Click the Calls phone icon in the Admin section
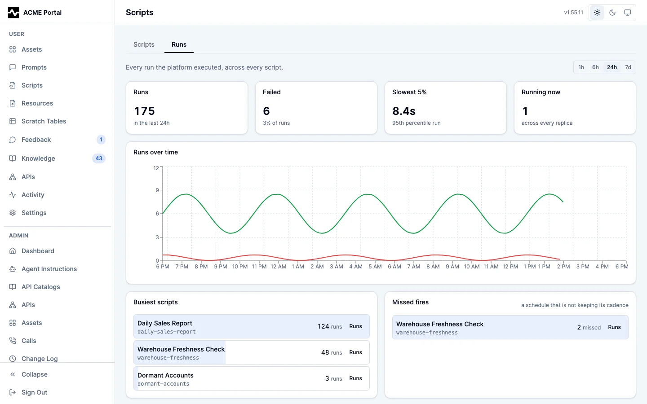 tap(13, 341)
